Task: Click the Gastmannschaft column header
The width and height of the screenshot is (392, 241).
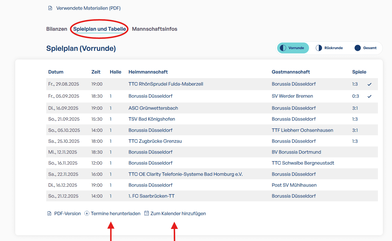Action: pos(291,72)
